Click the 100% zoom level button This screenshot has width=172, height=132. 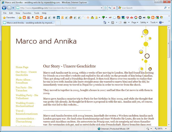[159, 129]
